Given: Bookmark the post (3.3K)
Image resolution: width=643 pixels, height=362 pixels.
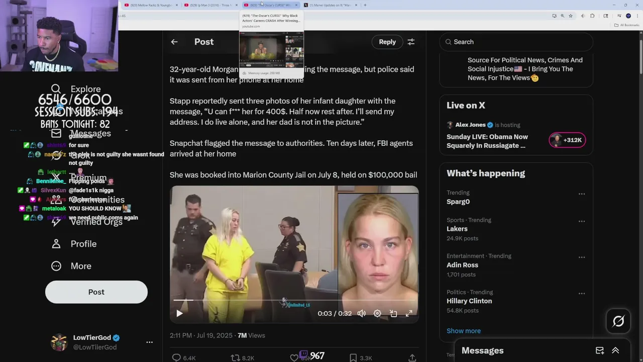Looking at the screenshot, I should [x=353, y=357].
